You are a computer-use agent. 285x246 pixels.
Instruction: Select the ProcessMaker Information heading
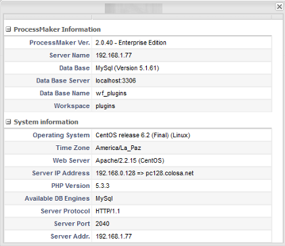(57, 29)
